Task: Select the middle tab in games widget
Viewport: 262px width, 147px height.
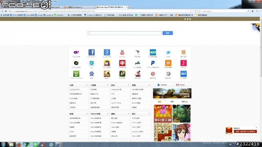Action: tap(172, 102)
